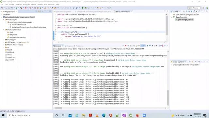Select BasicController.java in Package Explorer

tap(19, 25)
